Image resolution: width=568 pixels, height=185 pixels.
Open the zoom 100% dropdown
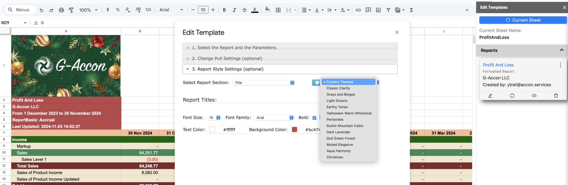coord(88,10)
